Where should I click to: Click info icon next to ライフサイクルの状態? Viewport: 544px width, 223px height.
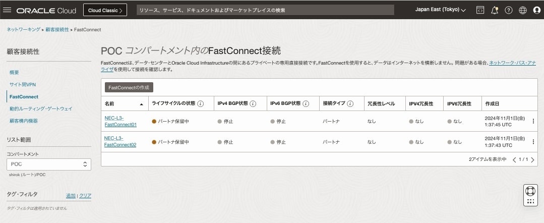pyautogui.click(x=201, y=104)
